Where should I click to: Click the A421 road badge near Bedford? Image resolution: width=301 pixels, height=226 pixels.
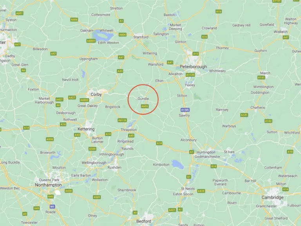click(x=172, y=210)
